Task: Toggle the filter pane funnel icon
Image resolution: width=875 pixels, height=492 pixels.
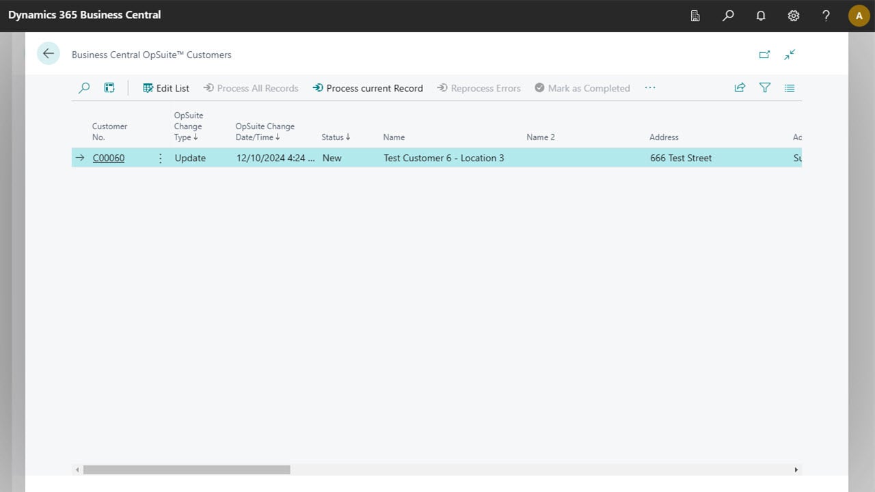Action: 765,87
